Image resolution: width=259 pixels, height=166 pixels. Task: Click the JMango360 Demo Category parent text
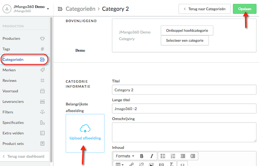coord(135,35)
